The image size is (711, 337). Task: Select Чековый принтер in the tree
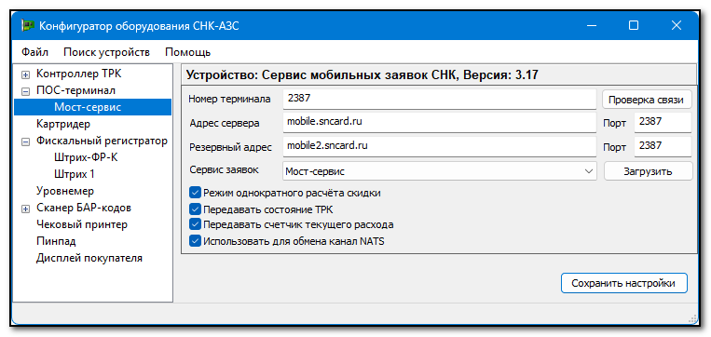(x=82, y=224)
